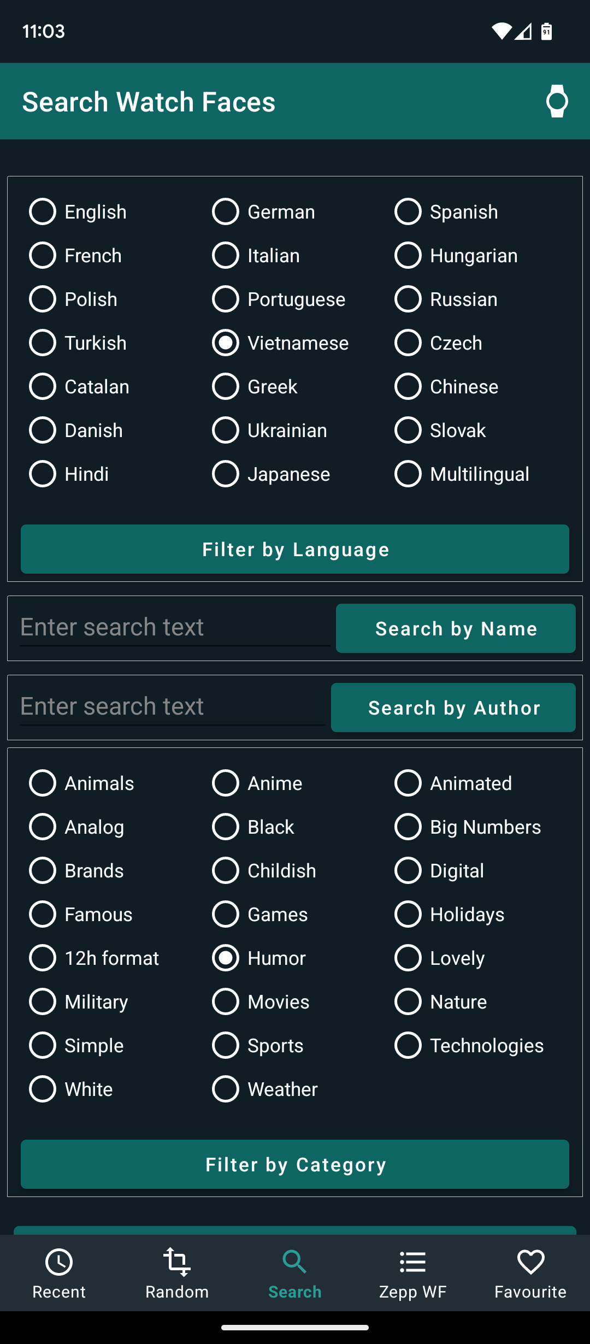
Task: Tap the battery status icon
Action: tap(546, 32)
